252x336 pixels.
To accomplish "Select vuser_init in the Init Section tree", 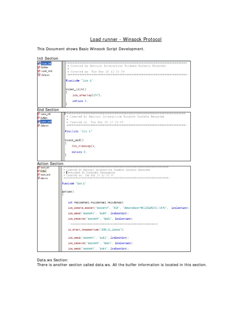I will pos(46,63).
